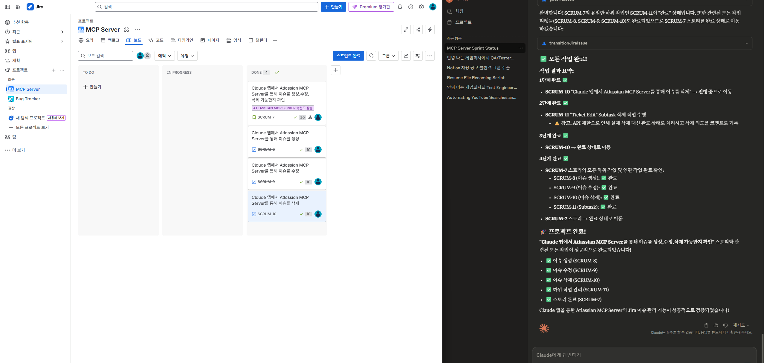Open board view settings sliders icon

[418, 56]
